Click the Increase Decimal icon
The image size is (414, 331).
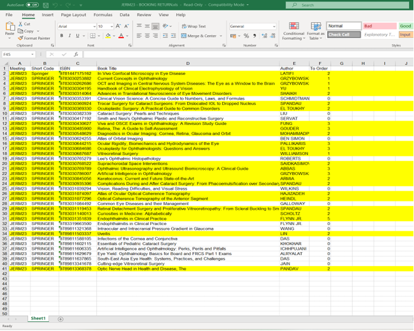click(x=264, y=36)
